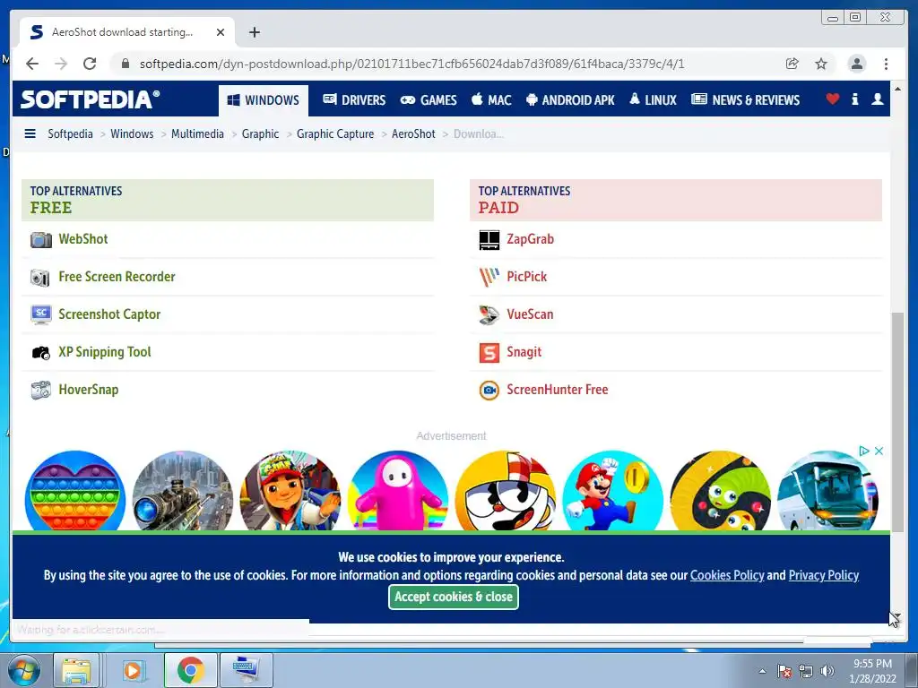Open the Snagit link
This screenshot has width=918, height=688.
(x=524, y=351)
